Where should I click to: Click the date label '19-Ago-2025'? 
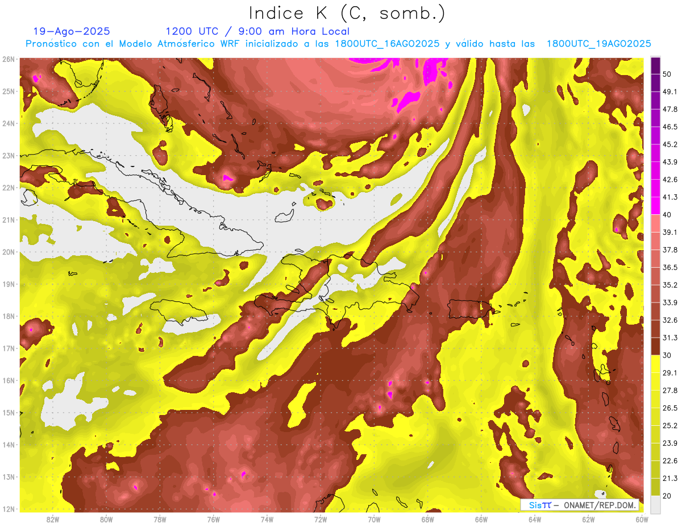[x=72, y=31]
